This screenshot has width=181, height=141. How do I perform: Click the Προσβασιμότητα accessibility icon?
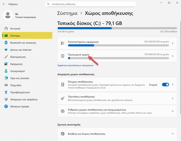pos(6,92)
